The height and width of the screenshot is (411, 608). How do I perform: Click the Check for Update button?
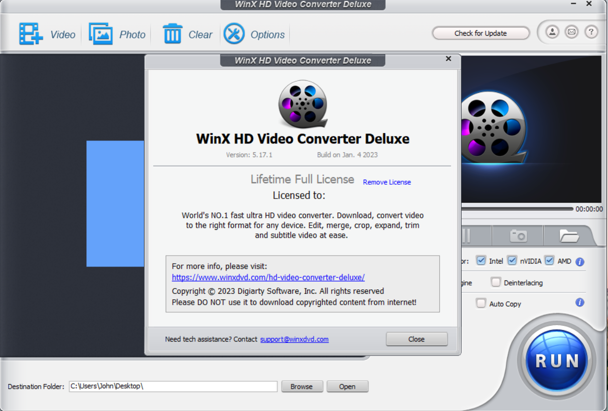480,33
